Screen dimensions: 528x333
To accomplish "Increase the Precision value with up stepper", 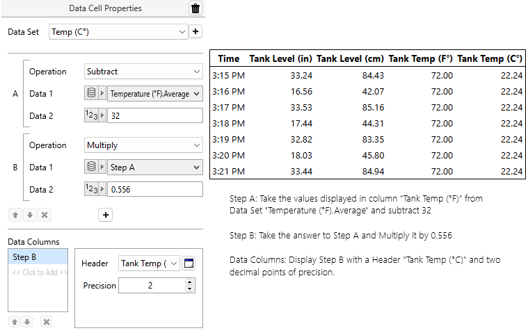I will (189, 282).
